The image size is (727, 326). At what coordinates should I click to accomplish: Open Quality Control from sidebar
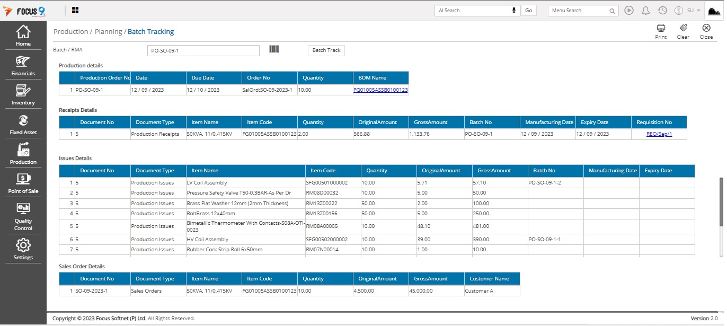23,216
